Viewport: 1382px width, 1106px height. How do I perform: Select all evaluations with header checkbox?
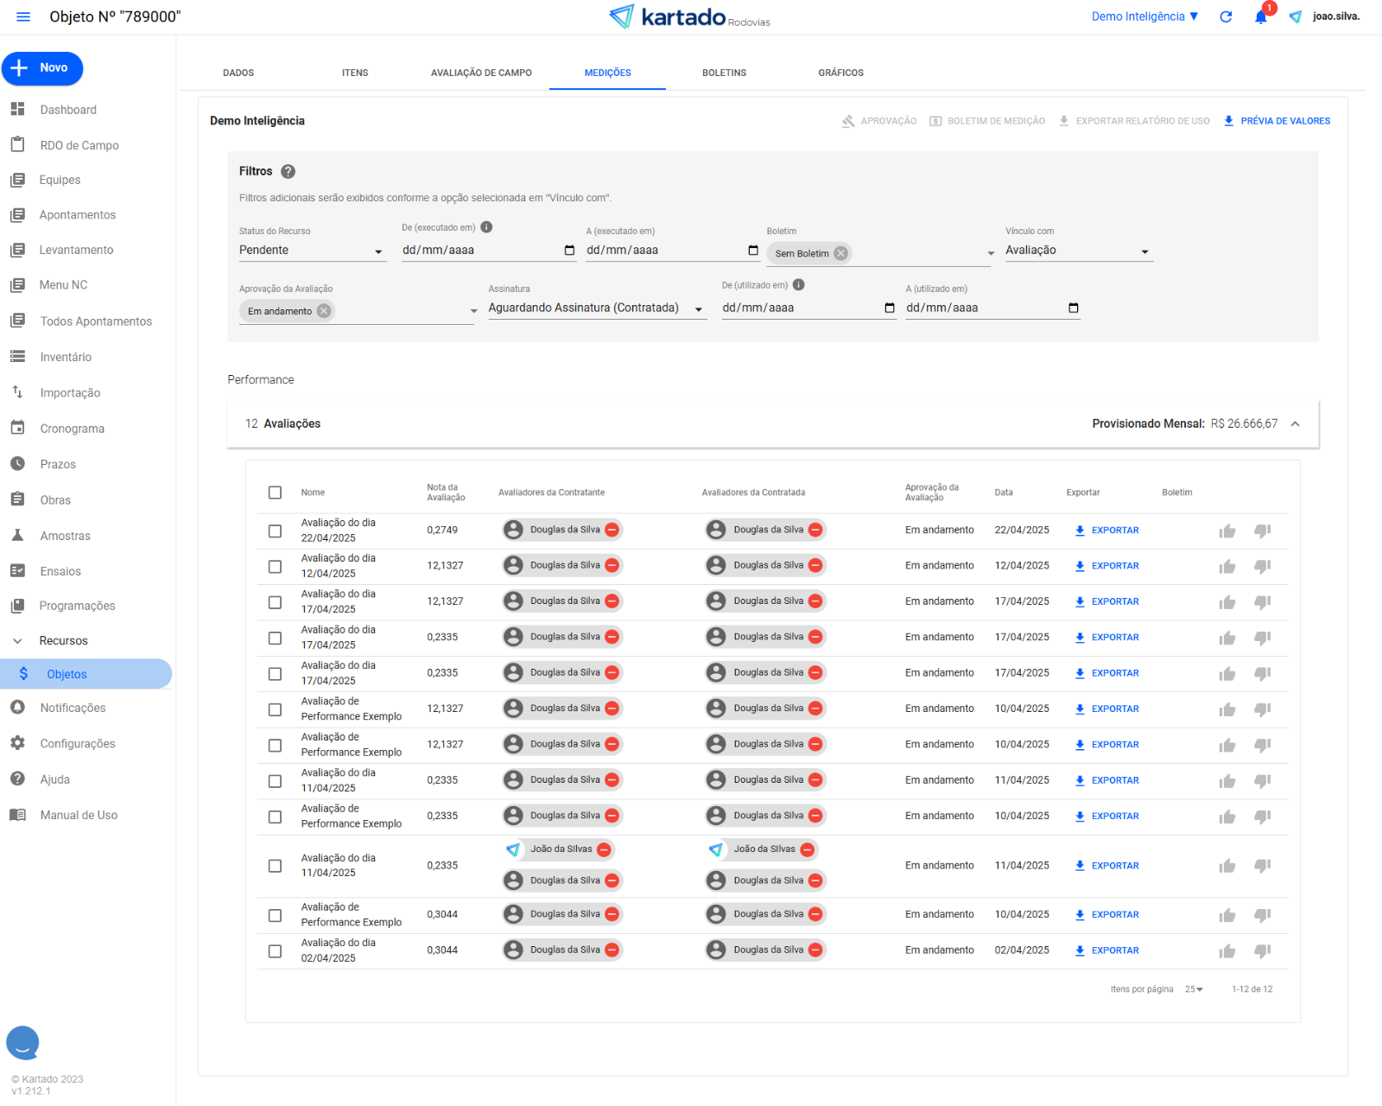point(275,493)
